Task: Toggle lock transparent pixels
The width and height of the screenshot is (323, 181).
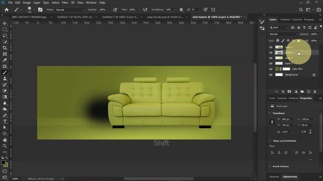Action: [x=278, y=41]
